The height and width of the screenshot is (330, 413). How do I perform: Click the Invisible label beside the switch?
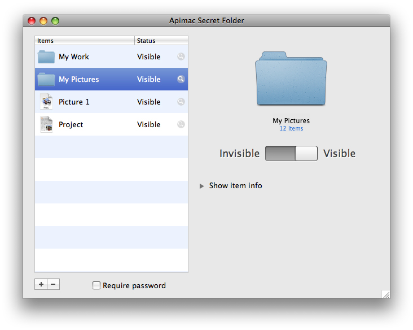pos(239,154)
